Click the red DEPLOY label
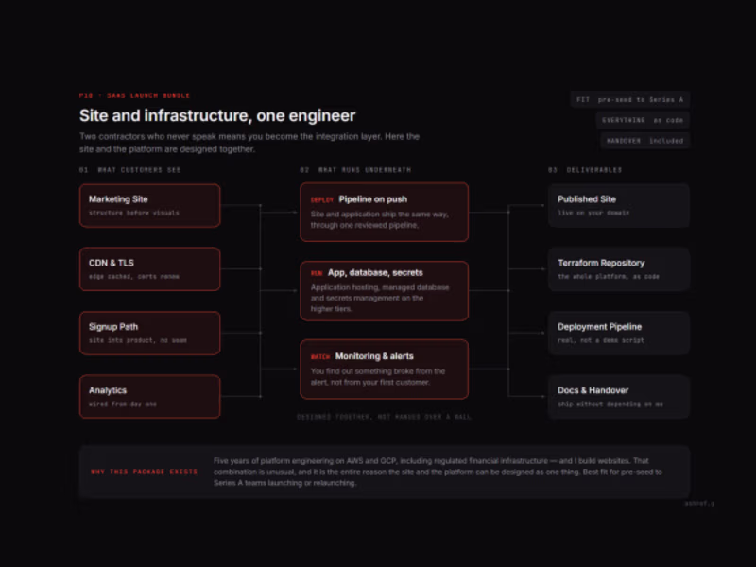The width and height of the screenshot is (756, 567). [x=321, y=200]
